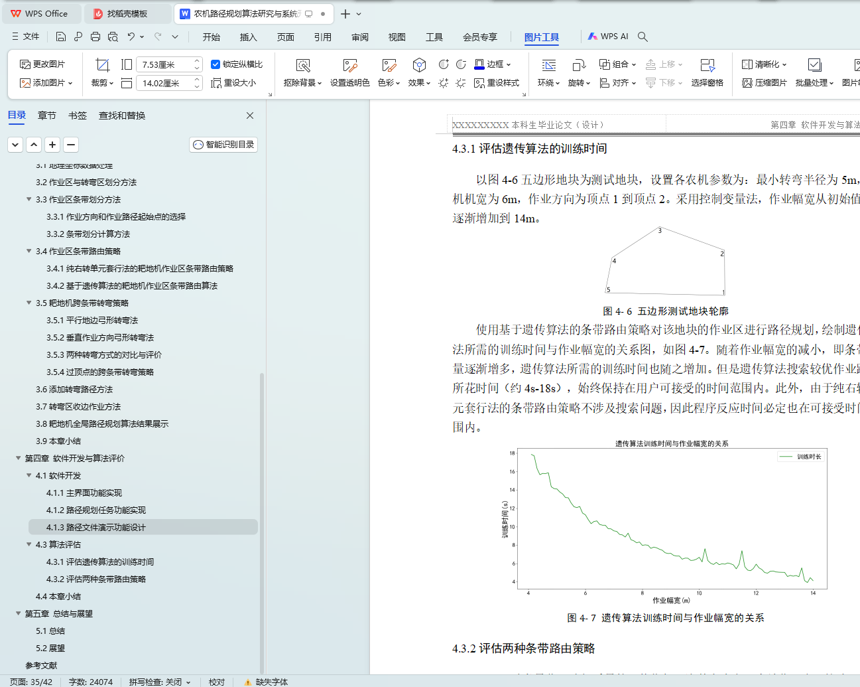Switch to the Bookmarks (书签) sidebar tab
Viewport: 860px width, 687px height.
pos(78,115)
